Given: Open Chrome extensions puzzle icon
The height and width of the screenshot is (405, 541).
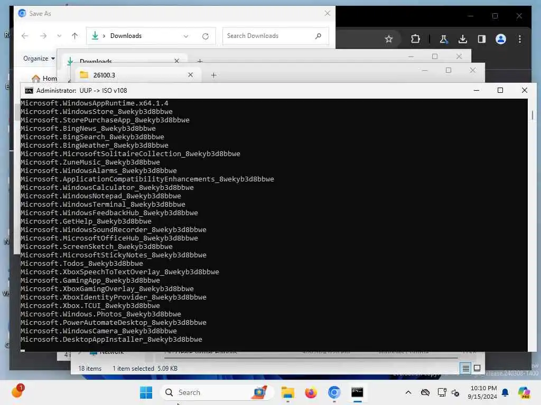Looking at the screenshot, I should click(415, 39).
